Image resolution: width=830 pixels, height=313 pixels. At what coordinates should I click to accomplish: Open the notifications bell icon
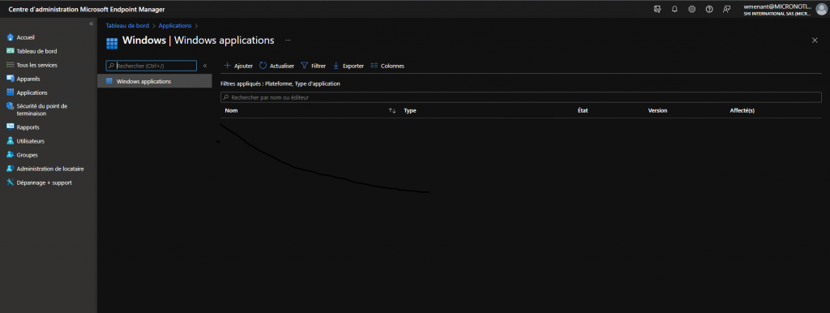674,9
